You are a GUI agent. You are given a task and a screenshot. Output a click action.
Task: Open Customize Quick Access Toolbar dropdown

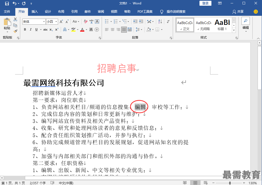31,3
